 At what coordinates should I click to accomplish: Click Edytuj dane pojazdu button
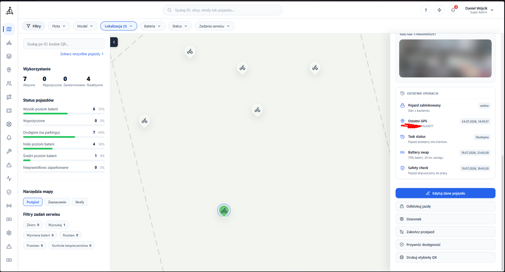point(445,193)
